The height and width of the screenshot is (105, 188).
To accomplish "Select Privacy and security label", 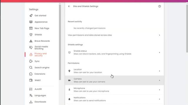I will [41, 55].
